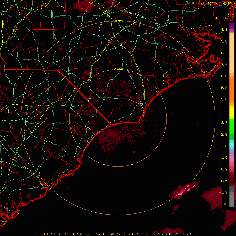
Task: Click the "KLTX" station ID in the caption
Action: click(151, 234)
